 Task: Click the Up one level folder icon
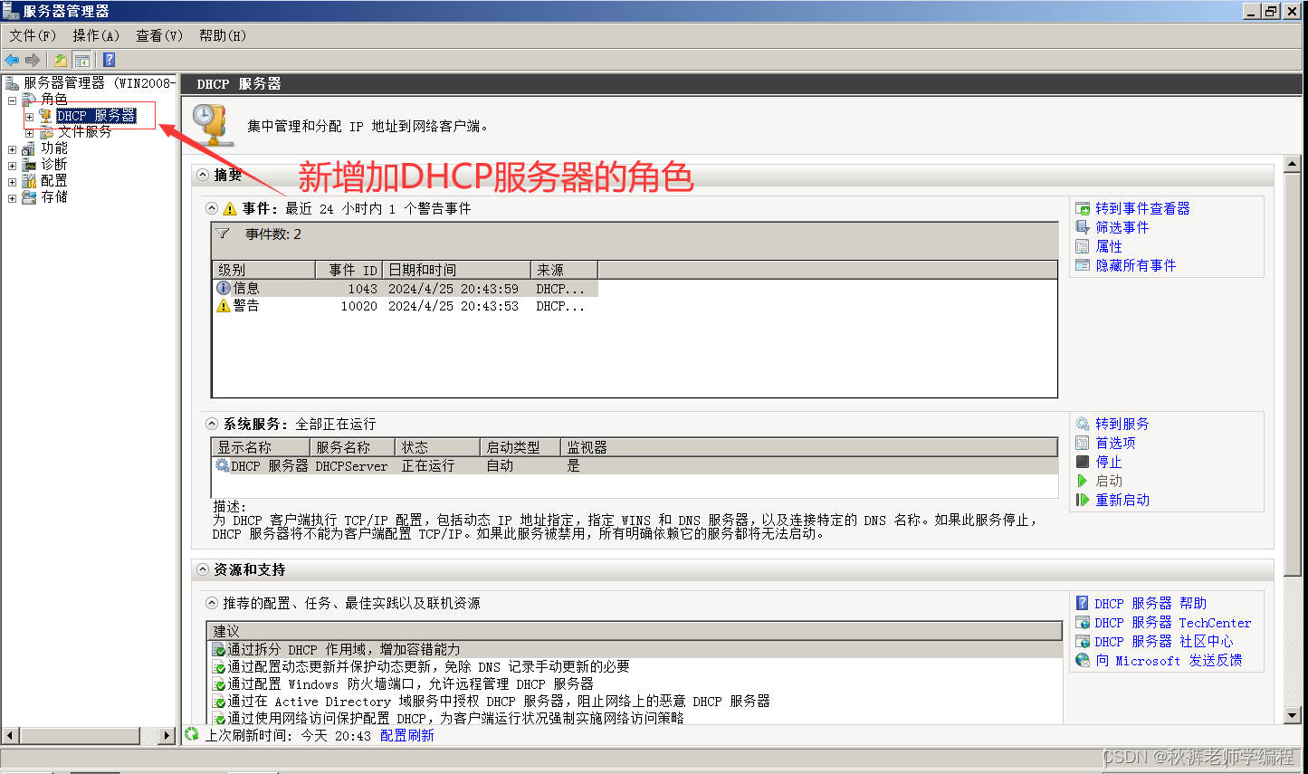pos(60,60)
